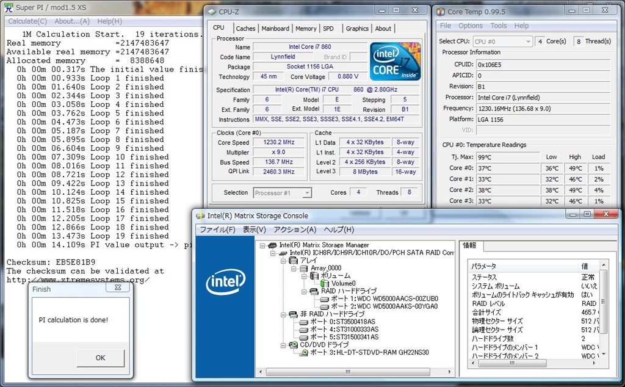Image resolution: width=625 pixels, height=387 pixels.
Task: Click the Super PI title bar icon
Action: 8,7
